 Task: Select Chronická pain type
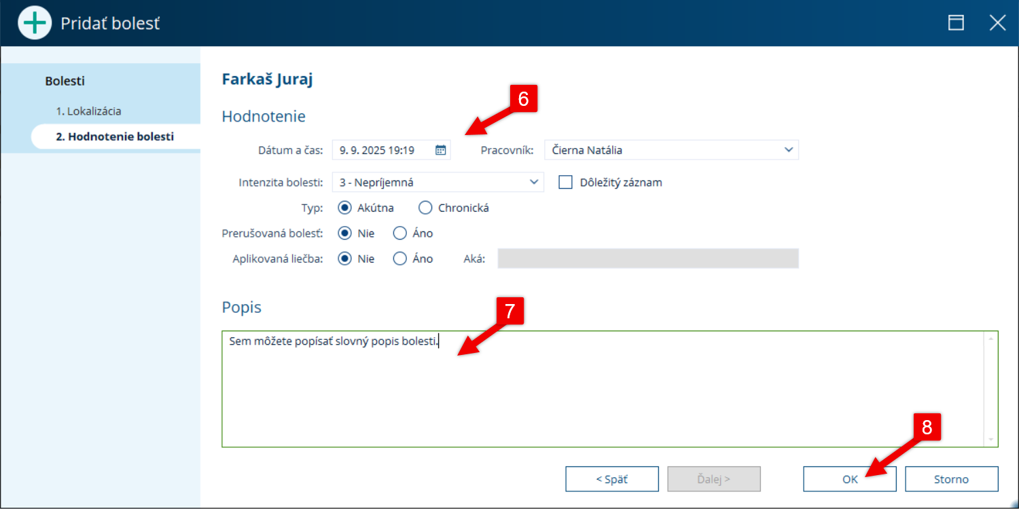[x=425, y=208]
